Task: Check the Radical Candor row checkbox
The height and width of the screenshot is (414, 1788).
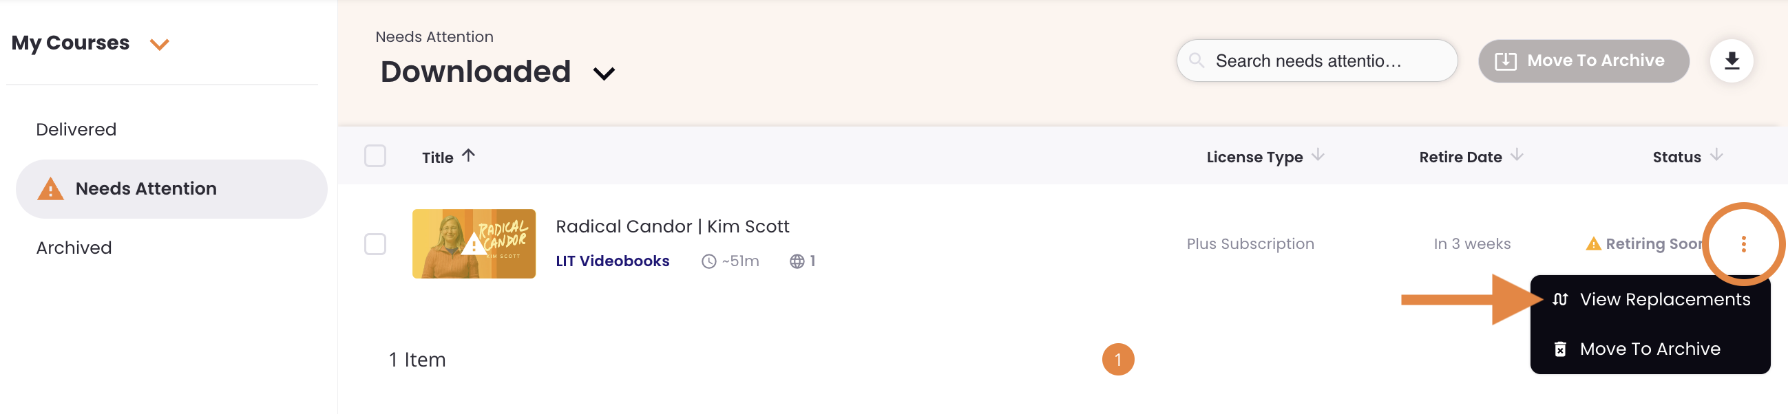Action: 375,244
